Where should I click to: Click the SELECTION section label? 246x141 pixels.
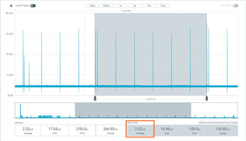[x=132, y=123]
